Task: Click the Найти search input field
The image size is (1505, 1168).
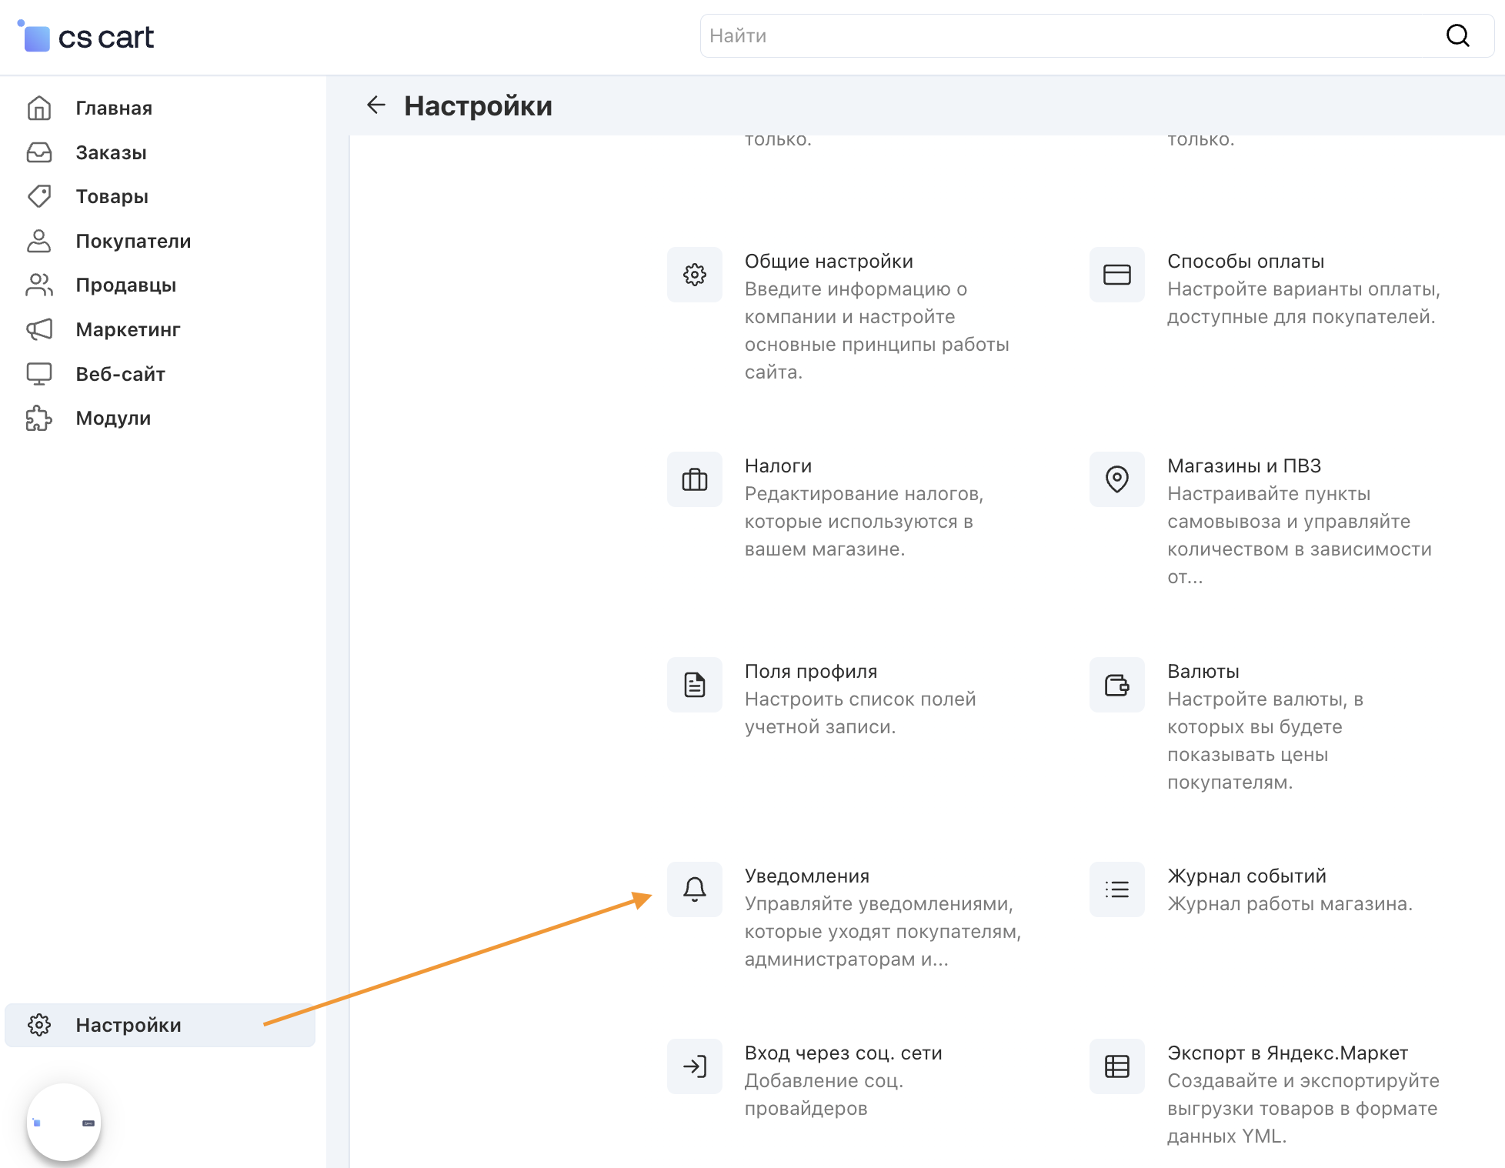Action: [1070, 36]
